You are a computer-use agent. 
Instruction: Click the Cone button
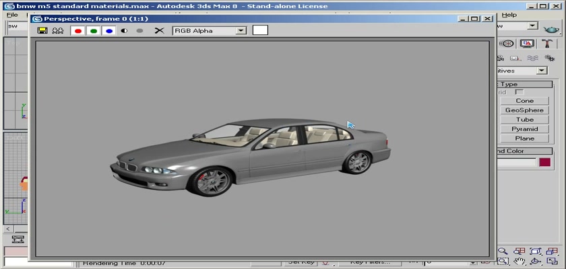tap(524, 101)
